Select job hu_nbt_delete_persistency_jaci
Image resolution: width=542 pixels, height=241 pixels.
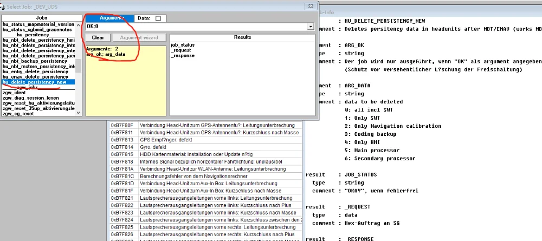tap(38, 56)
